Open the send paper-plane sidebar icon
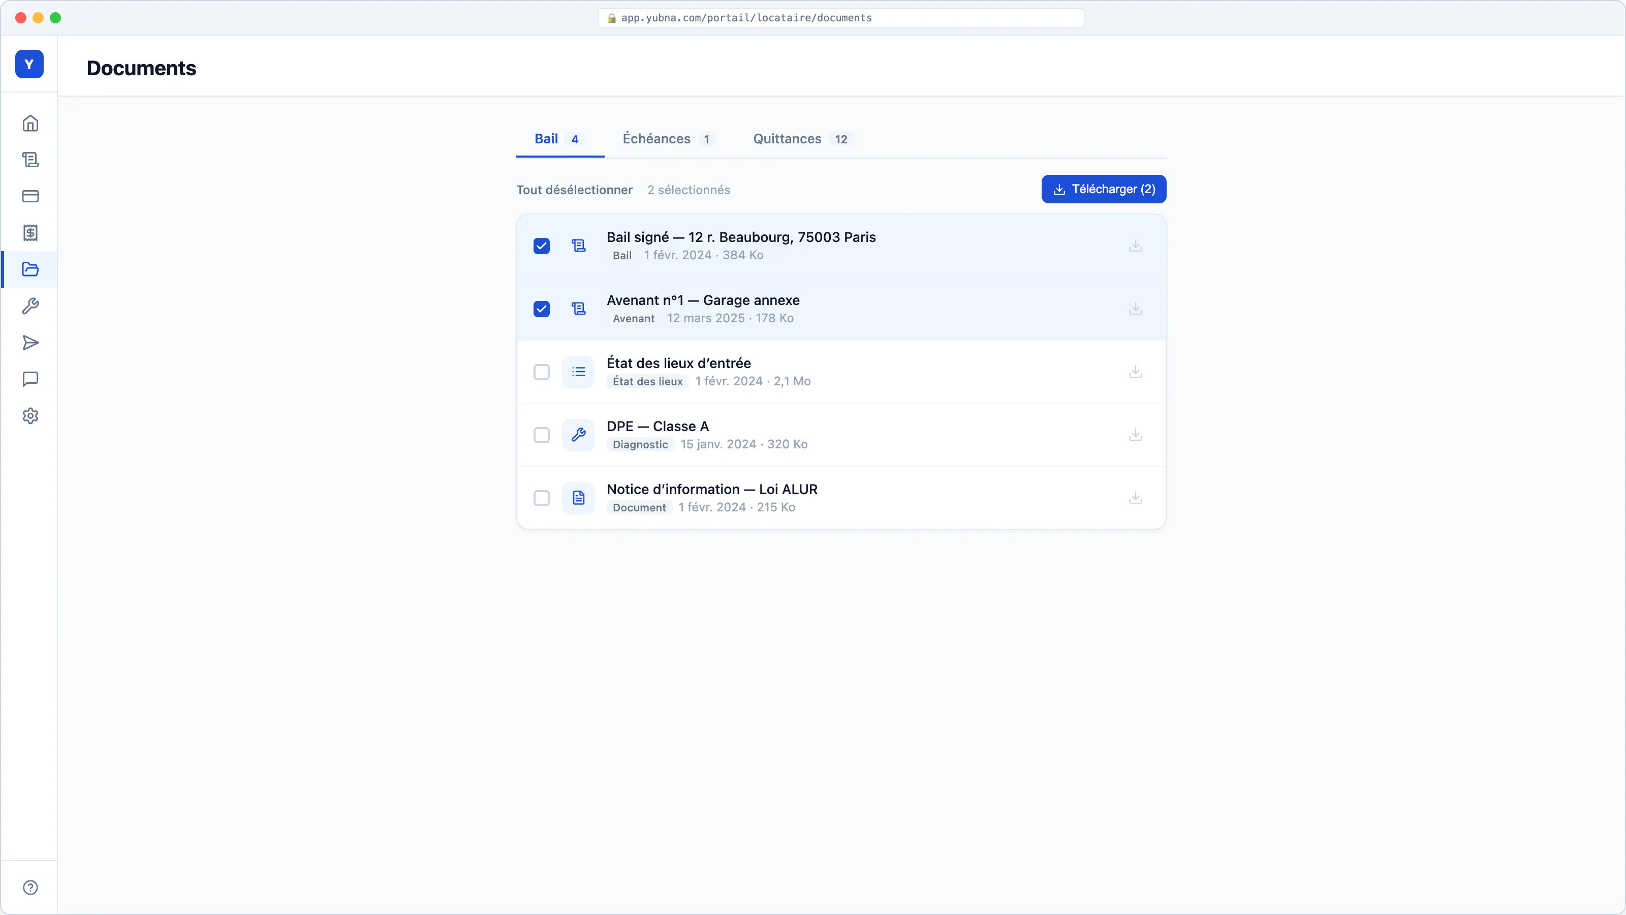Viewport: 1626px width, 915px height. [x=30, y=343]
